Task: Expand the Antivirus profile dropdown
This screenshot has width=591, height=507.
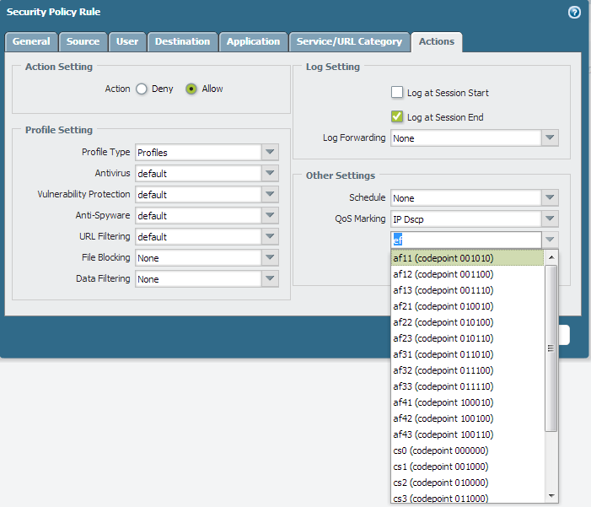Action: (x=270, y=174)
